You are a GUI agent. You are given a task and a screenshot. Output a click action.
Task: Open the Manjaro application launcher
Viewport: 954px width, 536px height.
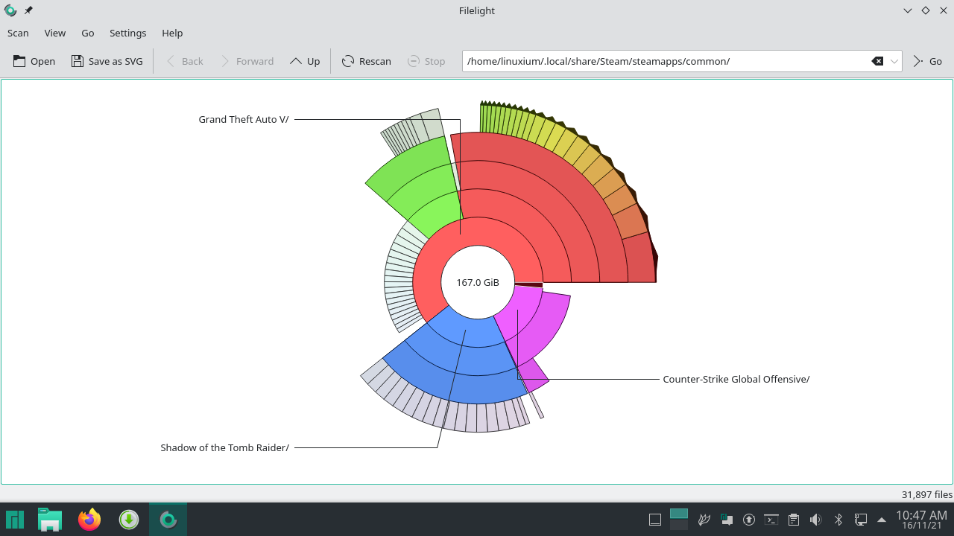(15, 520)
